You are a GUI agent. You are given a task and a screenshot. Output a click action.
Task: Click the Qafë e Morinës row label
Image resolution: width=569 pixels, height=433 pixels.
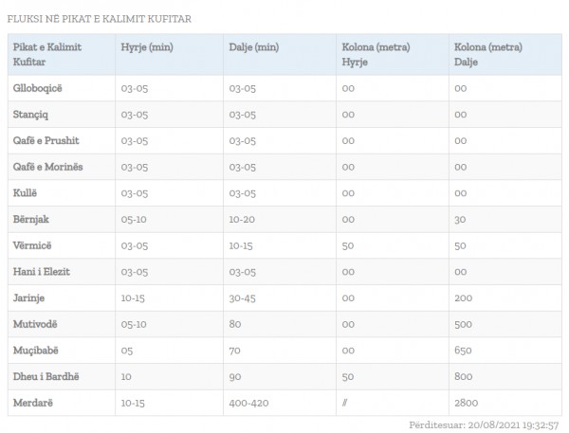point(48,167)
